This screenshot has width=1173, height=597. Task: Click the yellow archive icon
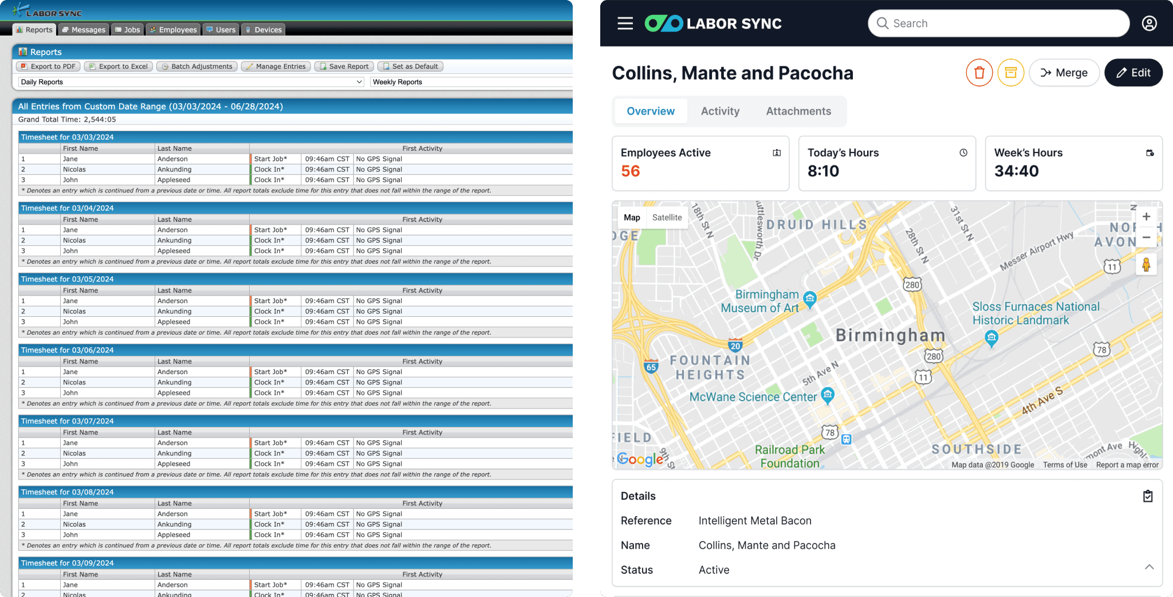(x=1010, y=73)
